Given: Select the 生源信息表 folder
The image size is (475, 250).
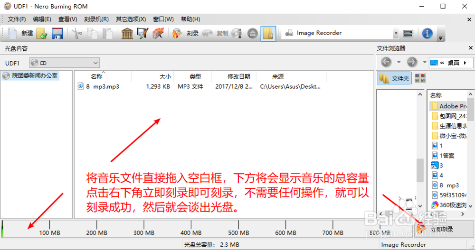Looking at the screenshot, I should pyautogui.click(x=448, y=126).
